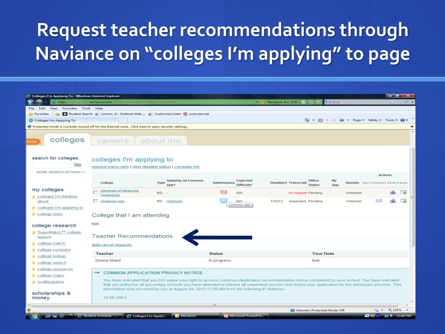Screen dimensions: 445x334
Task: Open the Page dropdown menu
Action: point(359,120)
